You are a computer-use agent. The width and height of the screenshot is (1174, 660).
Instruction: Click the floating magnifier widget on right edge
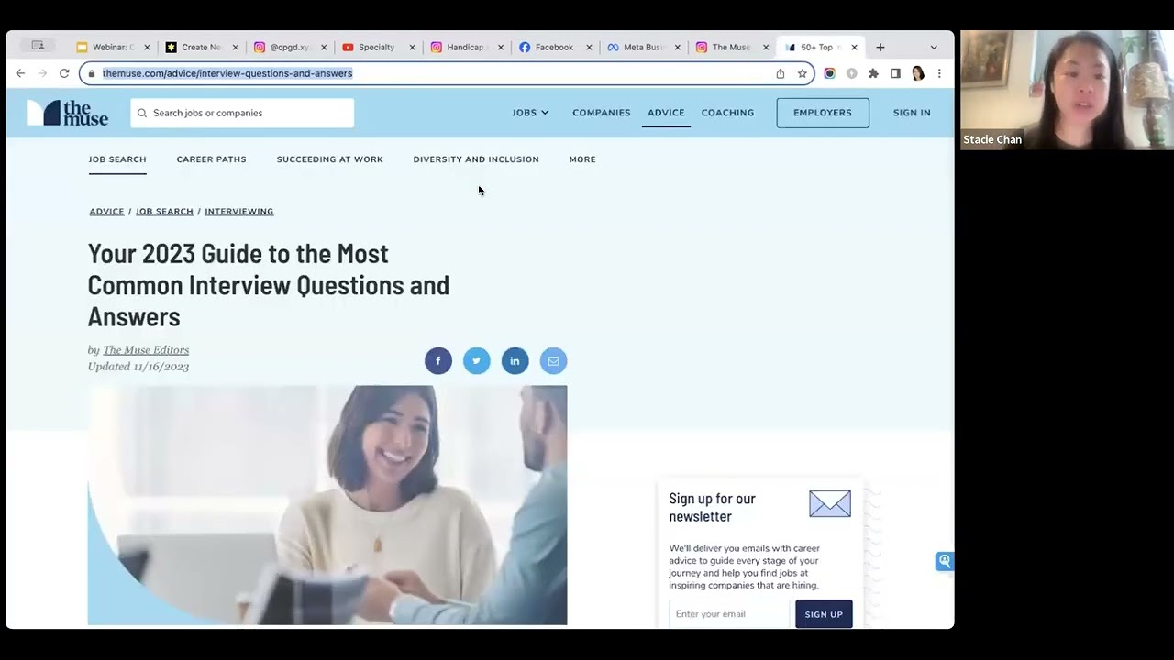(944, 561)
